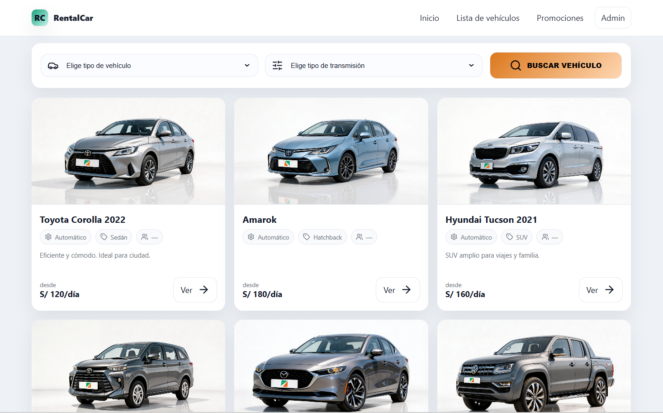Navigate to Promociones page
Image resolution: width=663 pixels, height=413 pixels.
(x=560, y=18)
